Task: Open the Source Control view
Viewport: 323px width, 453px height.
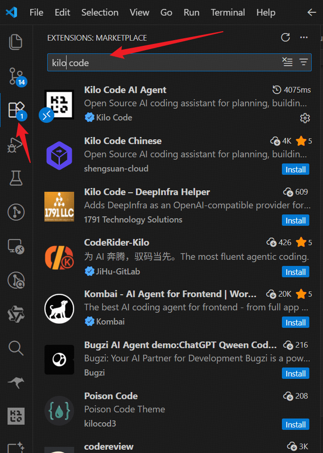Action: coord(16,76)
